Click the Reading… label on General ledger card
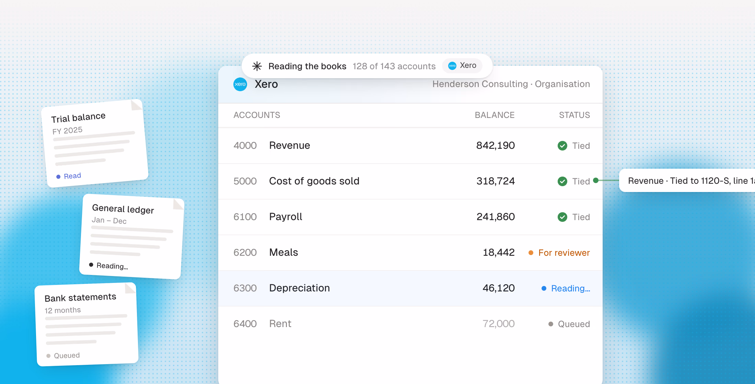This screenshot has width=755, height=384. click(x=112, y=266)
